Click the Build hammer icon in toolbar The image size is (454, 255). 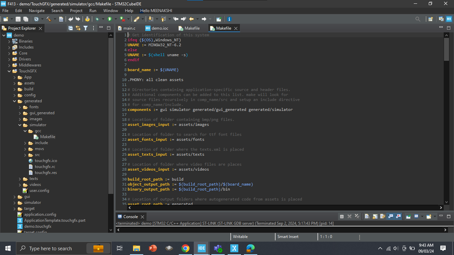pyautogui.click(x=48, y=19)
